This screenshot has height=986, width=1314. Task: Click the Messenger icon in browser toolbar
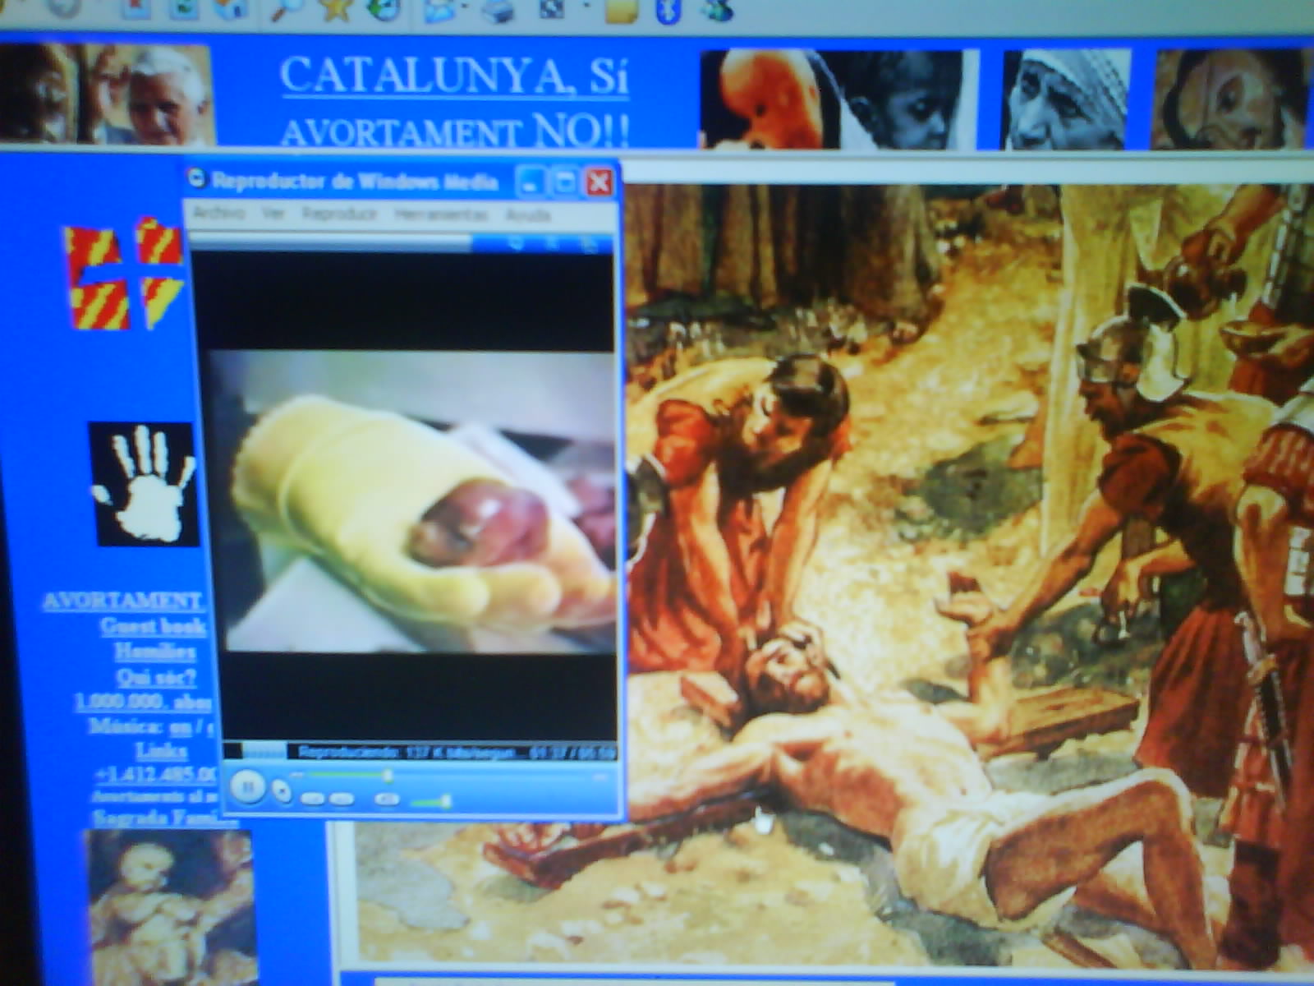click(716, 9)
